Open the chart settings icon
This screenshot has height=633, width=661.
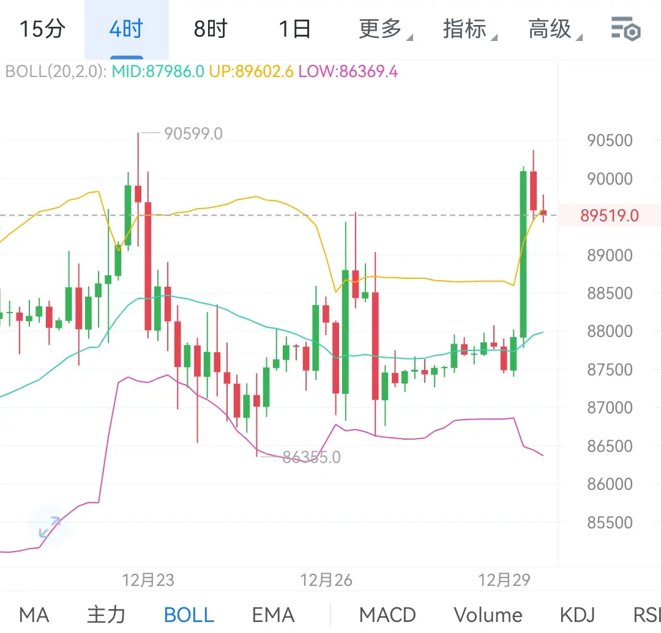626,29
